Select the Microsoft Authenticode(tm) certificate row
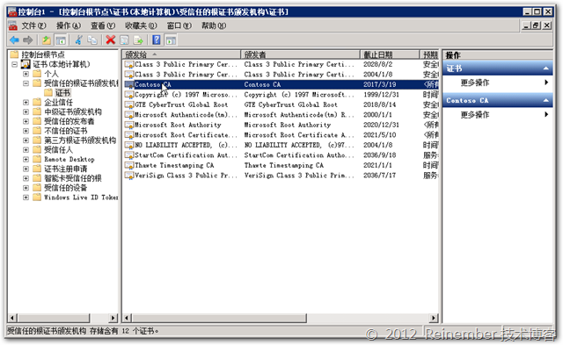Viewport: 563px width, 345px height. [x=281, y=115]
